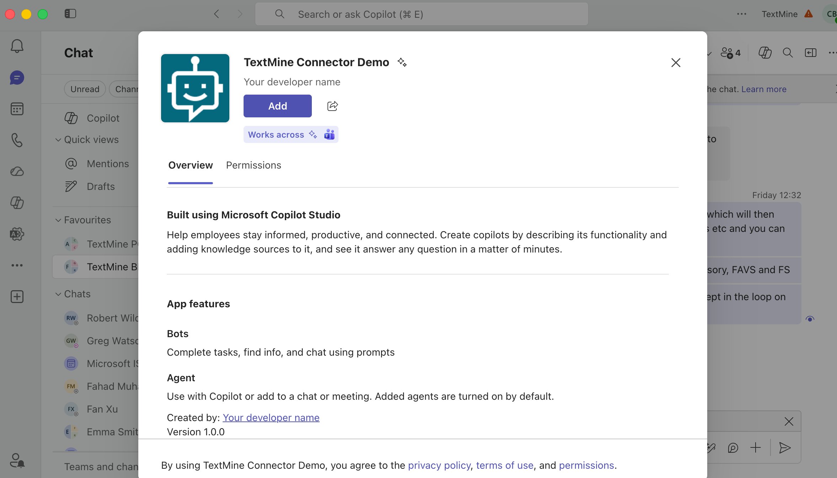837x478 pixels.
Task: Switch to the Permissions tab
Action: pyautogui.click(x=254, y=165)
